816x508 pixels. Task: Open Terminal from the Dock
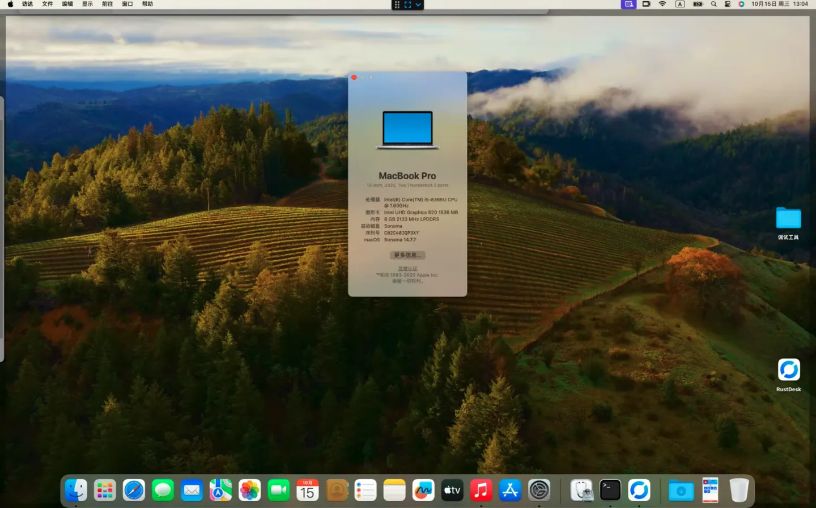(x=610, y=490)
